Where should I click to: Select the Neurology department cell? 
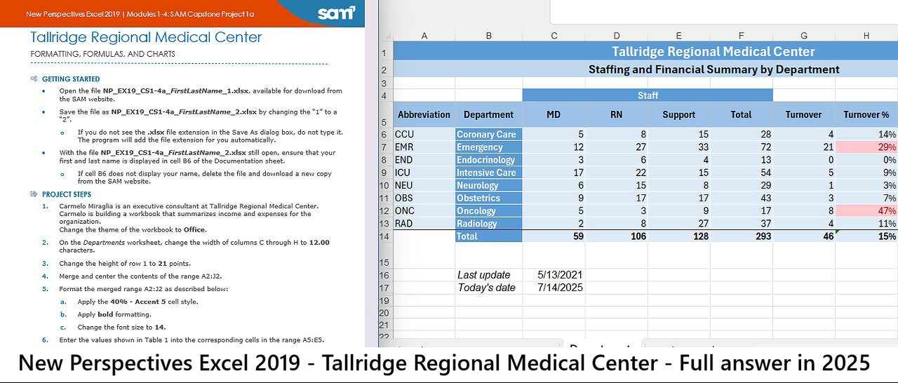click(x=488, y=185)
